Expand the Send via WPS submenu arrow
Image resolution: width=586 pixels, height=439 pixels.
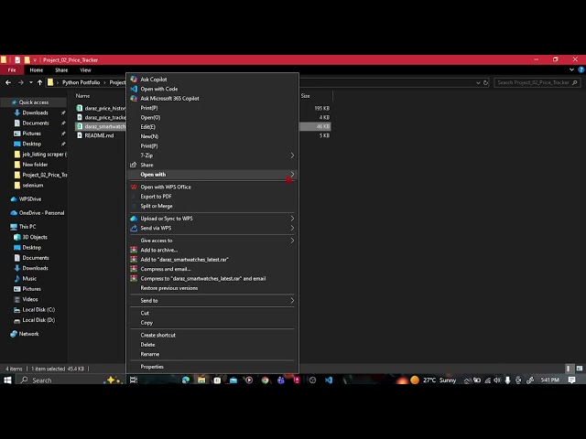pyautogui.click(x=292, y=228)
